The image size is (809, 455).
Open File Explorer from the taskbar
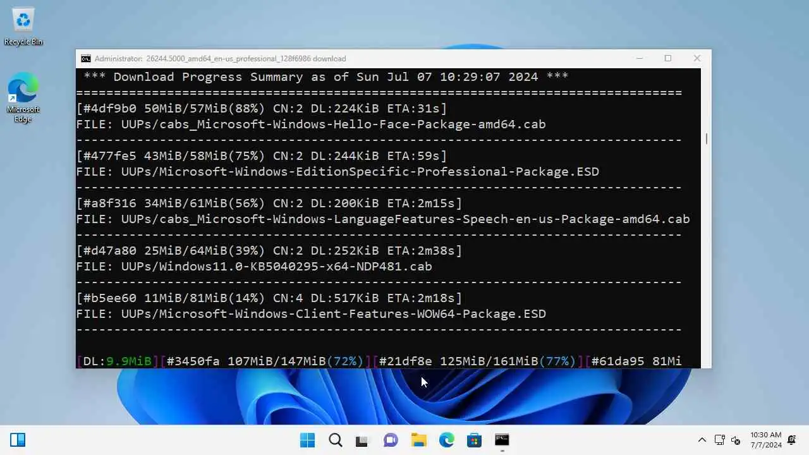pyautogui.click(x=418, y=440)
